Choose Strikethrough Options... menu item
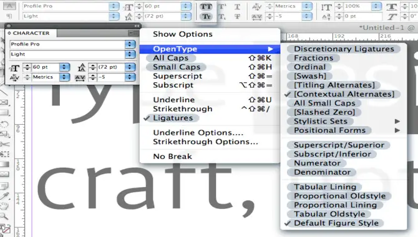The height and width of the screenshot is (237, 418). 205,142
